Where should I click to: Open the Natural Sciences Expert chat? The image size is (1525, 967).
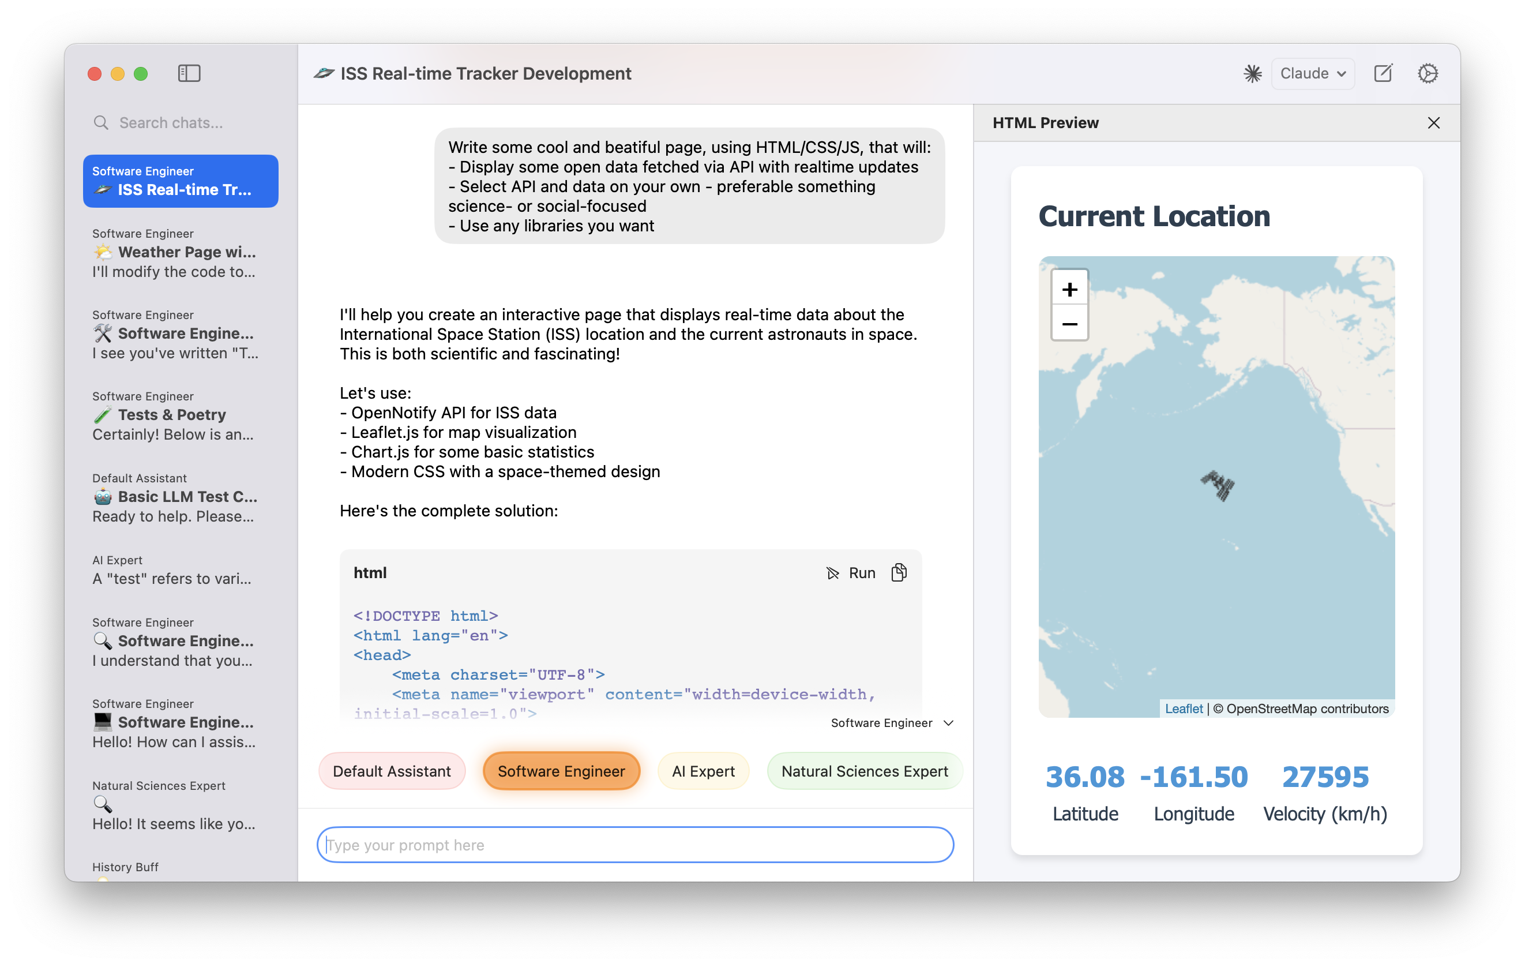(181, 805)
